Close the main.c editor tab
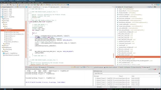The height and width of the screenshot is (90, 161). (x=49, y=7)
